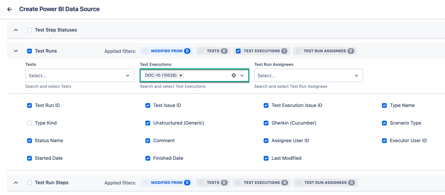Remove the DOC-10 (10028) chip
The width and height of the screenshot is (445, 195).
click(x=181, y=75)
